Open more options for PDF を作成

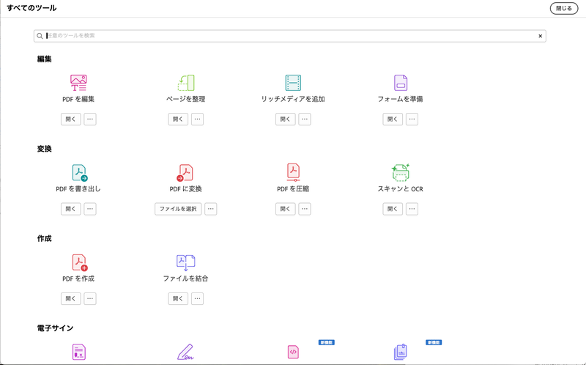[x=89, y=299]
